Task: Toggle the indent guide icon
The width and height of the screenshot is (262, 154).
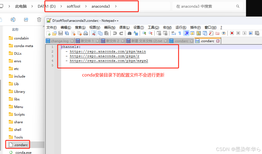Action: click(186, 33)
